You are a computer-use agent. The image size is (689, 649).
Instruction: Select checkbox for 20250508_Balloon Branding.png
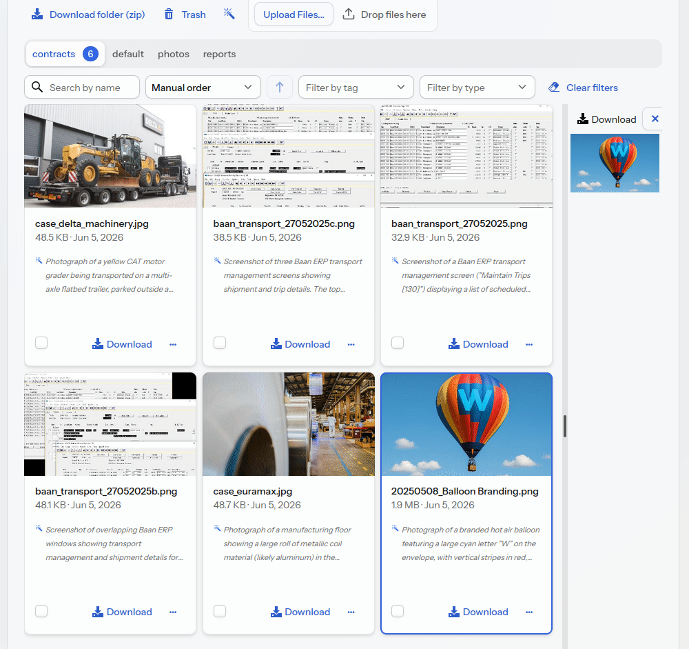pos(398,611)
